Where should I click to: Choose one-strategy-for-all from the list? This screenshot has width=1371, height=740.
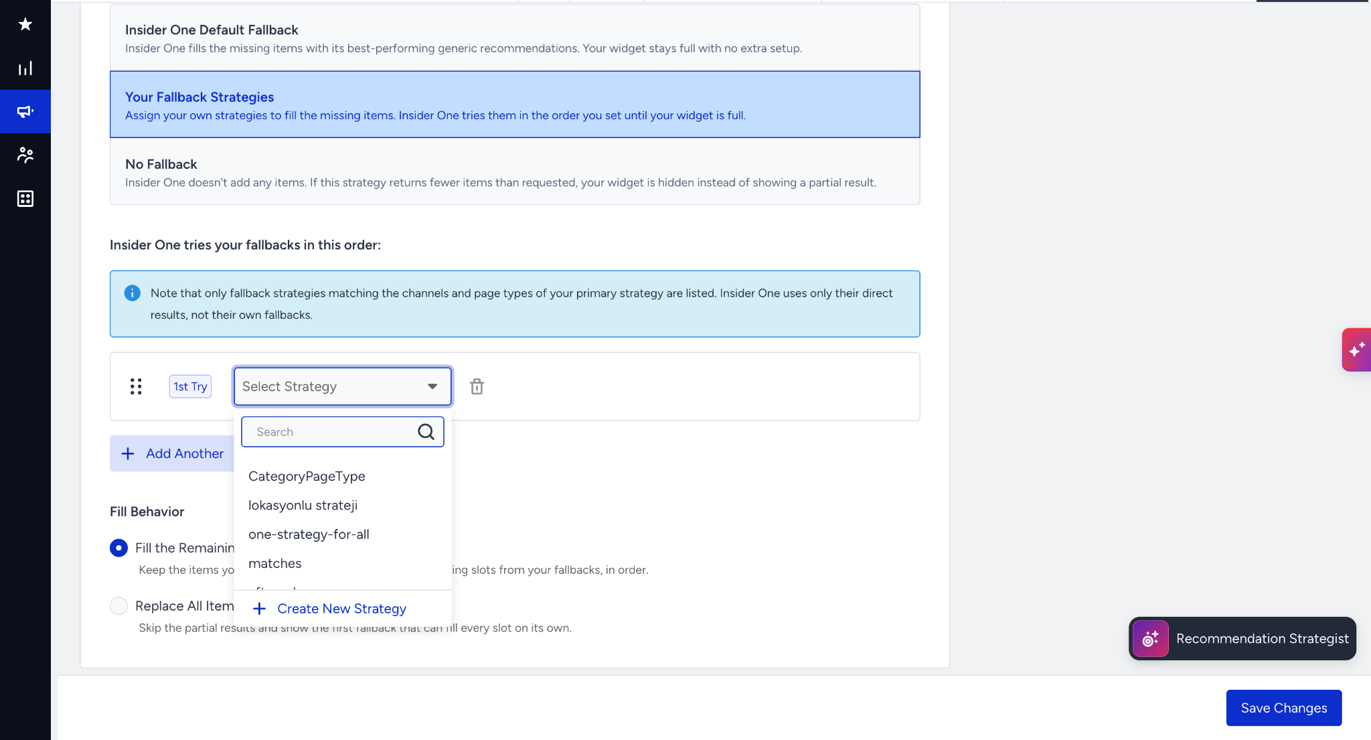pos(343,534)
